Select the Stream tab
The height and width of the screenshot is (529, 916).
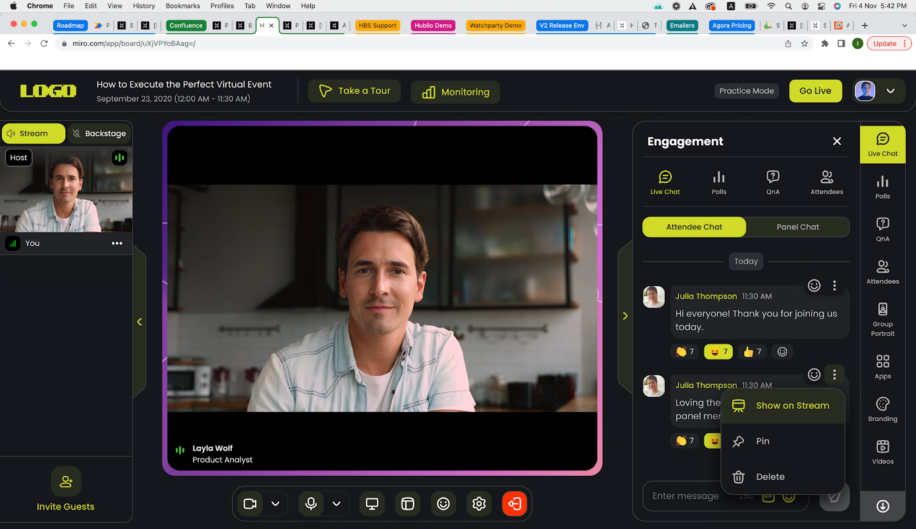tap(33, 133)
